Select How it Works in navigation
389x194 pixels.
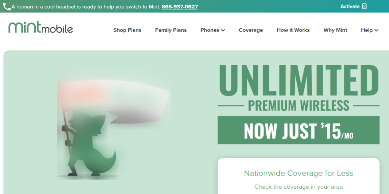(x=293, y=30)
